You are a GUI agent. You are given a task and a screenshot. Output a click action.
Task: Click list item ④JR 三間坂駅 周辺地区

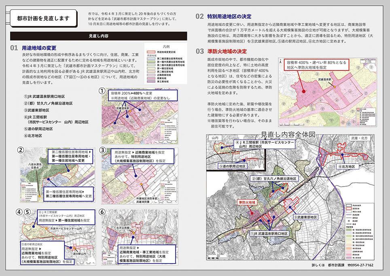tap(56, 119)
